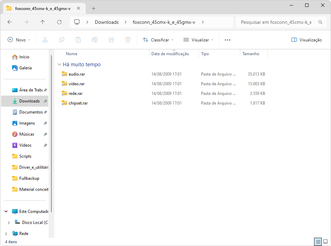Click the forward navigation arrow
Viewport: 331px width, 246px height.
point(26,22)
